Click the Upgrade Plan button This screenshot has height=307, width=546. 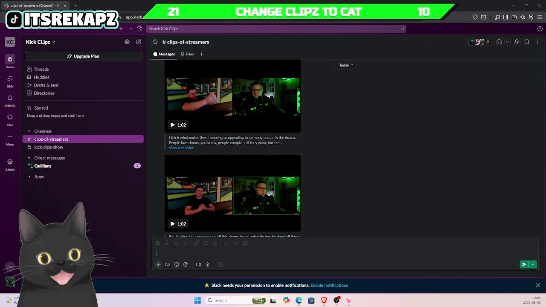[83, 56]
